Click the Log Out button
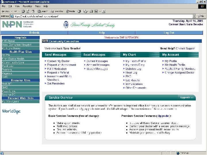Screen dimensions: 207x155 pyautogui.click(x=169, y=33)
